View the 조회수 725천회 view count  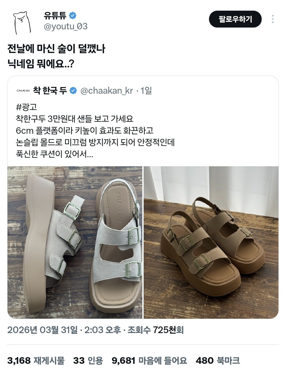point(155,330)
